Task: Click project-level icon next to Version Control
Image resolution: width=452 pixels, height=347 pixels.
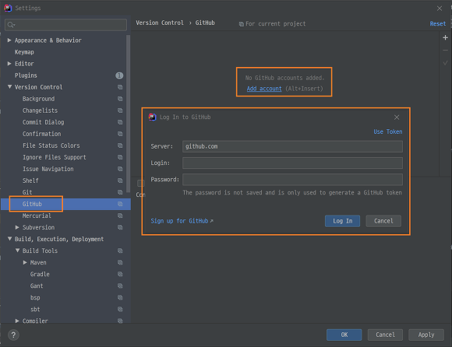Action: coord(120,87)
